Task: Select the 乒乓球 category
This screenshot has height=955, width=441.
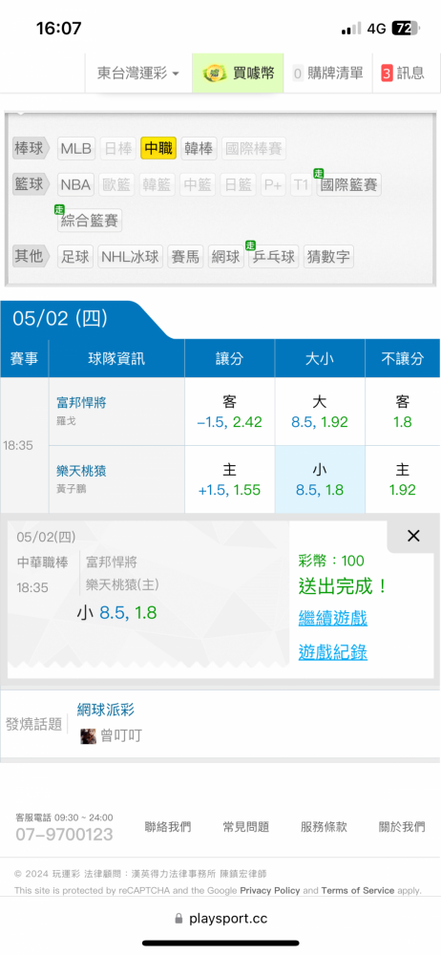Action: tap(274, 256)
